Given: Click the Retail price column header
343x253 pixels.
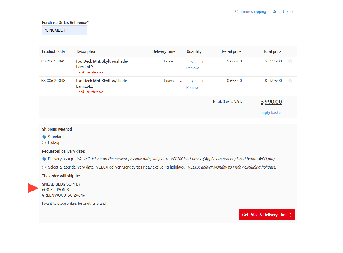Looking at the screenshot, I should pyautogui.click(x=232, y=51).
